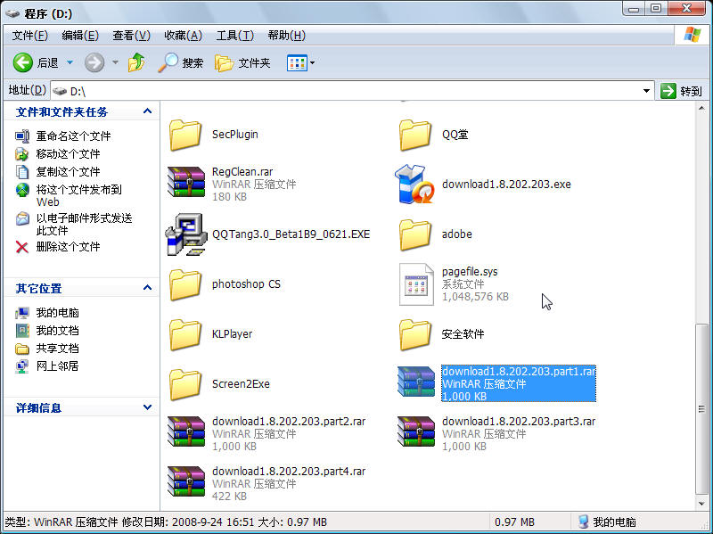
Task: Click the 转到 Go button
Action: coord(681,91)
